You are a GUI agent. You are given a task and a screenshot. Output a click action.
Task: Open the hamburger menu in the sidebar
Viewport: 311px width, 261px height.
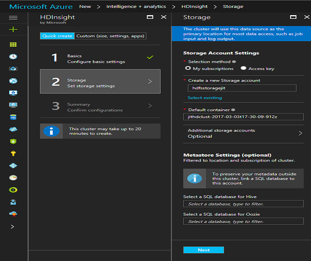[x=13, y=17]
